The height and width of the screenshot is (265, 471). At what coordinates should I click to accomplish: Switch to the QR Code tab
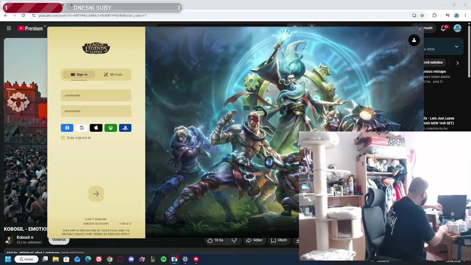click(113, 75)
